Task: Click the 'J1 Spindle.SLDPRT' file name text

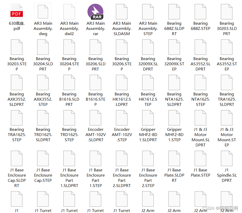Action: point(227,175)
